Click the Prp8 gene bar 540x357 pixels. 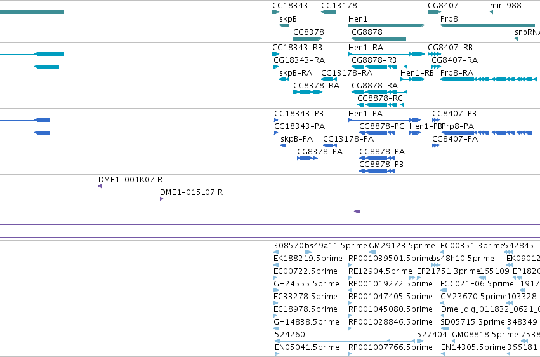(488, 25)
